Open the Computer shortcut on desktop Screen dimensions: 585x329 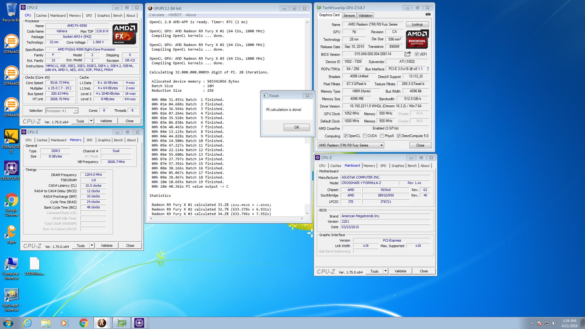11,268
